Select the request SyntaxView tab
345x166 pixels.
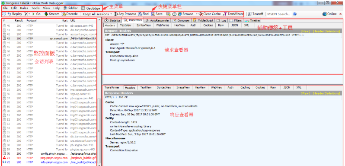(x=144, y=25)
